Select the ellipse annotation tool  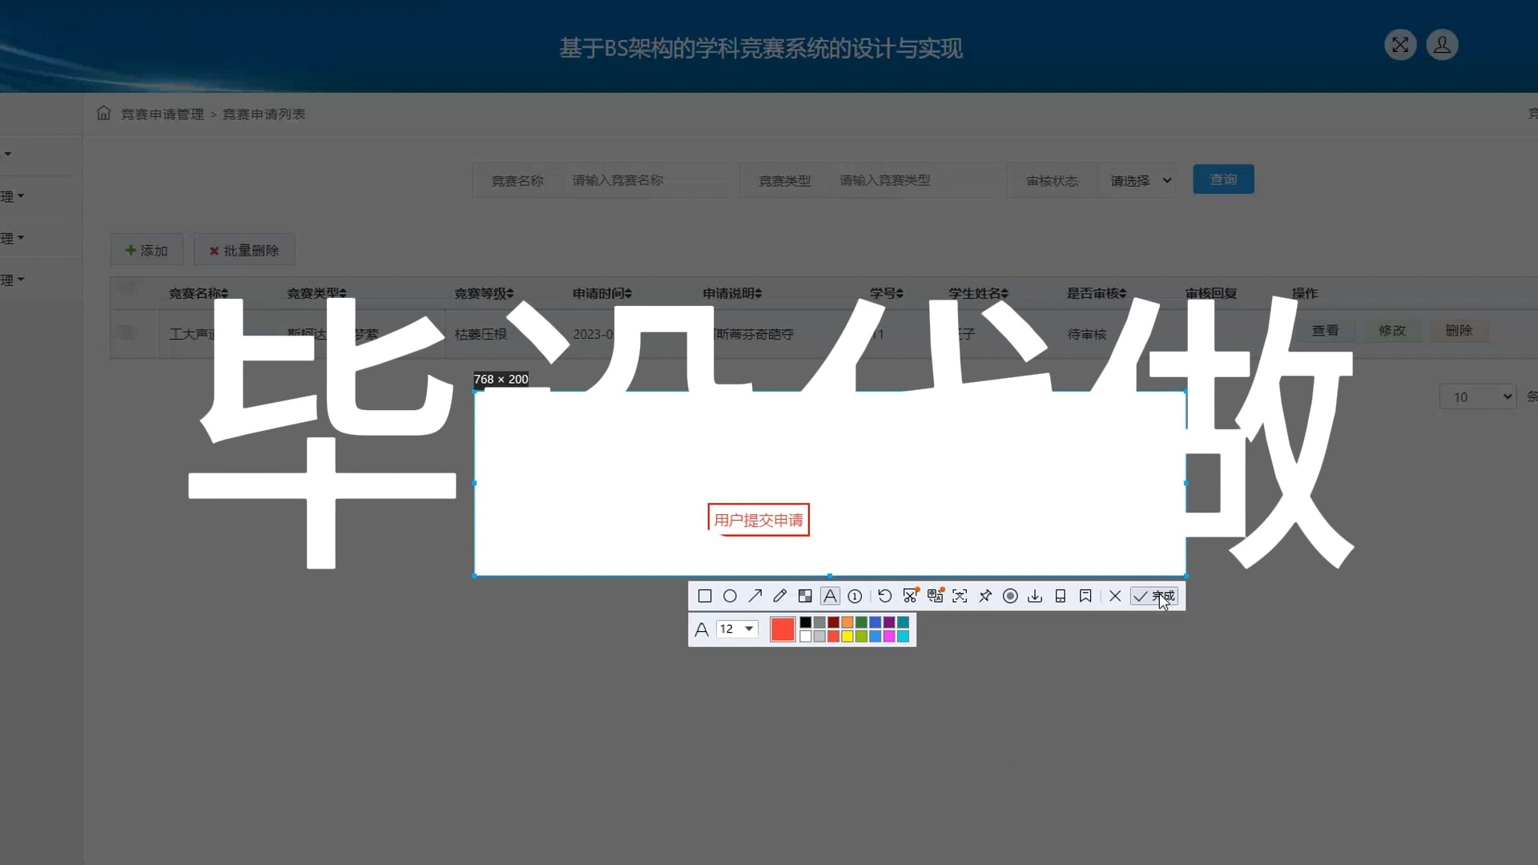tap(730, 596)
